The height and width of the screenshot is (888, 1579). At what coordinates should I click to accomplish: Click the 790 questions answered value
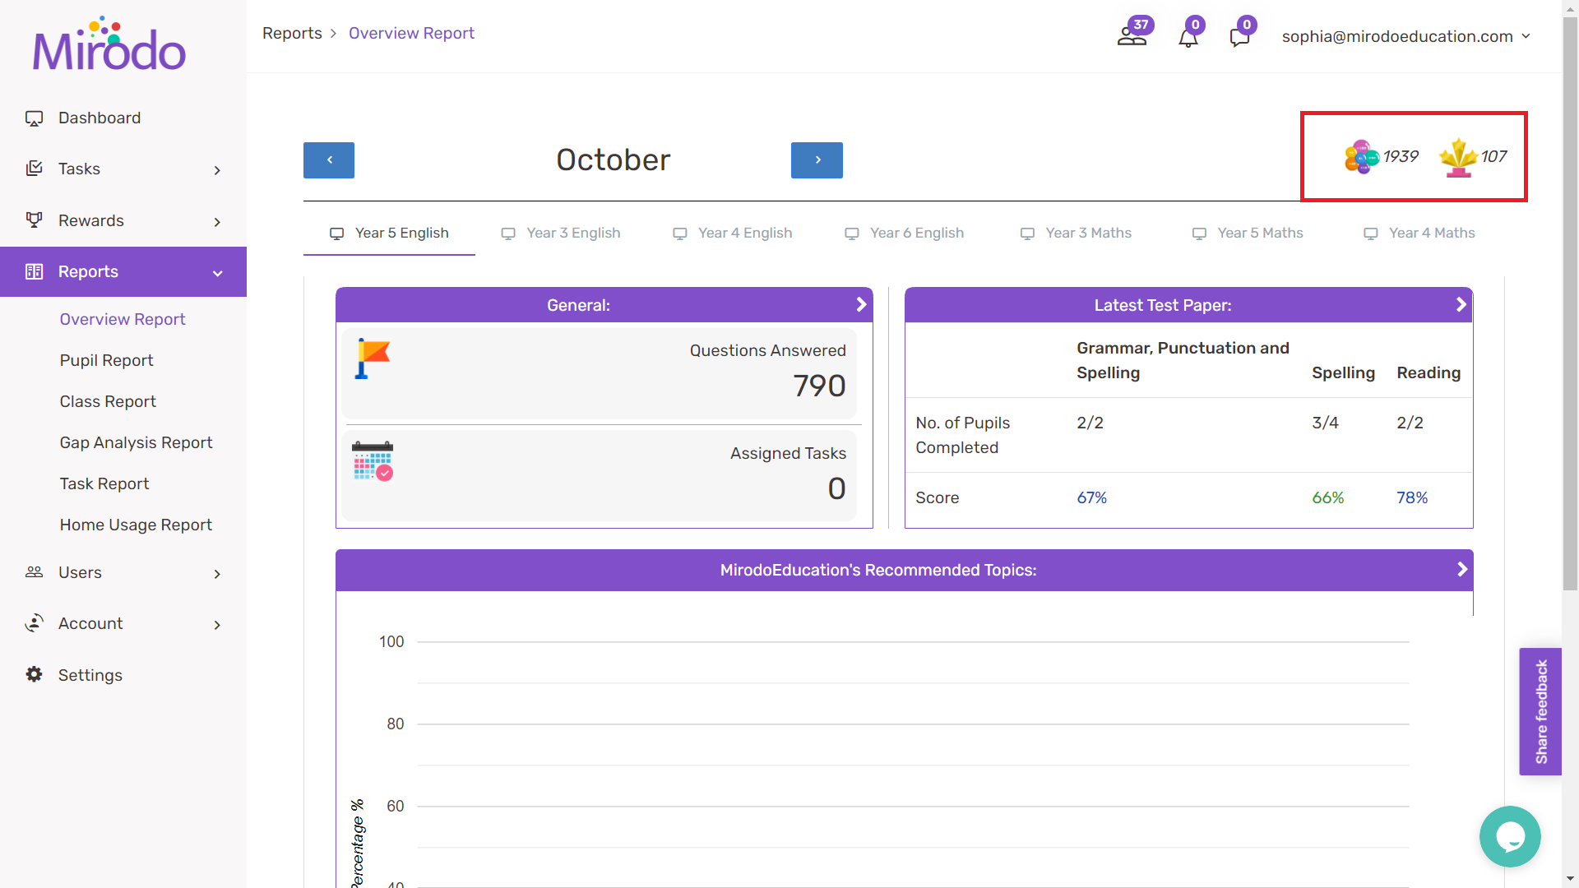pyautogui.click(x=819, y=386)
